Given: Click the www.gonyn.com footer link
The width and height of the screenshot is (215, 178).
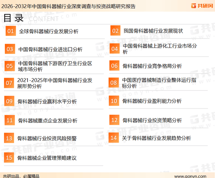Looking at the screenshot, I should (x=190, y=176).
